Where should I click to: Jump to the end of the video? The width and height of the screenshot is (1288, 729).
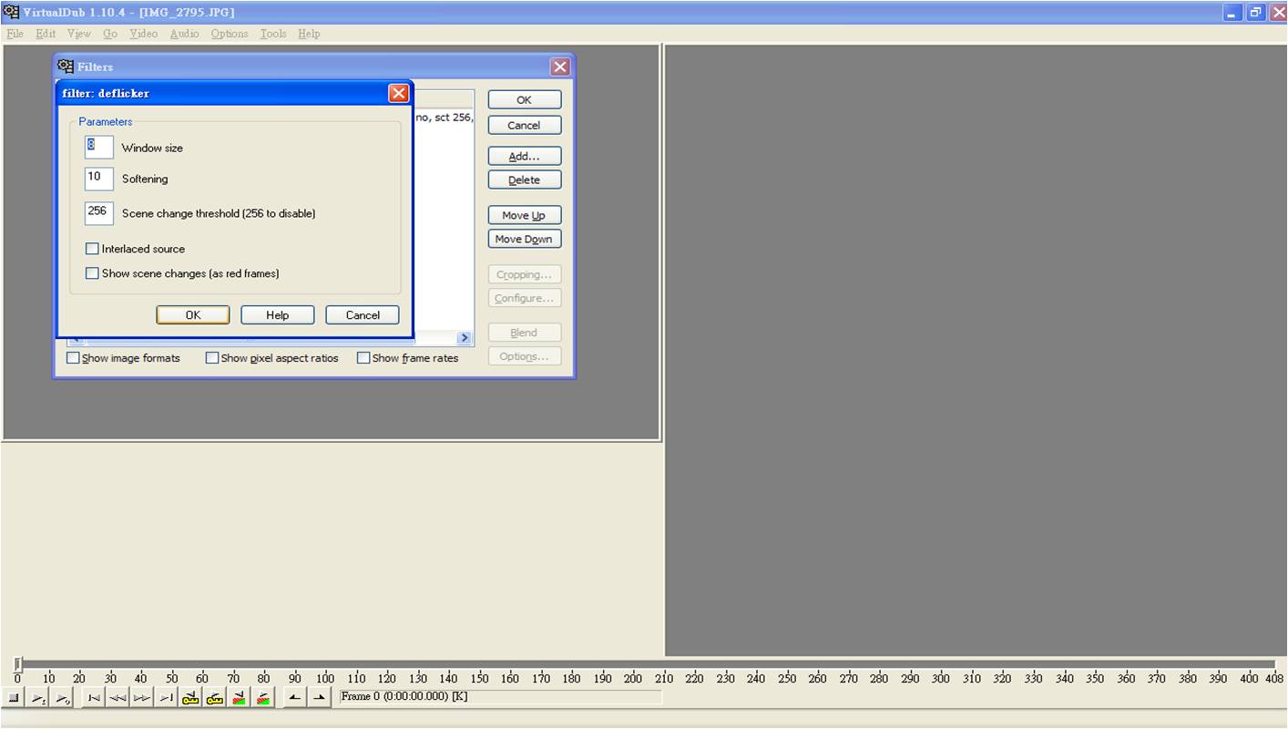tap(165, 698)
